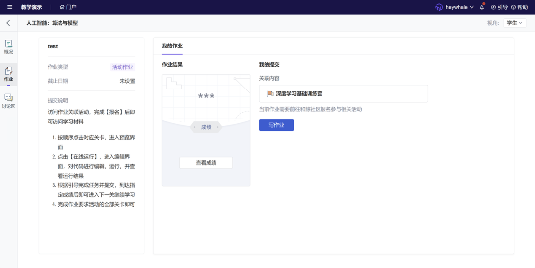Click the 成绩 score badge
This screenshot has width=535, height=268.
pos(206,127)
